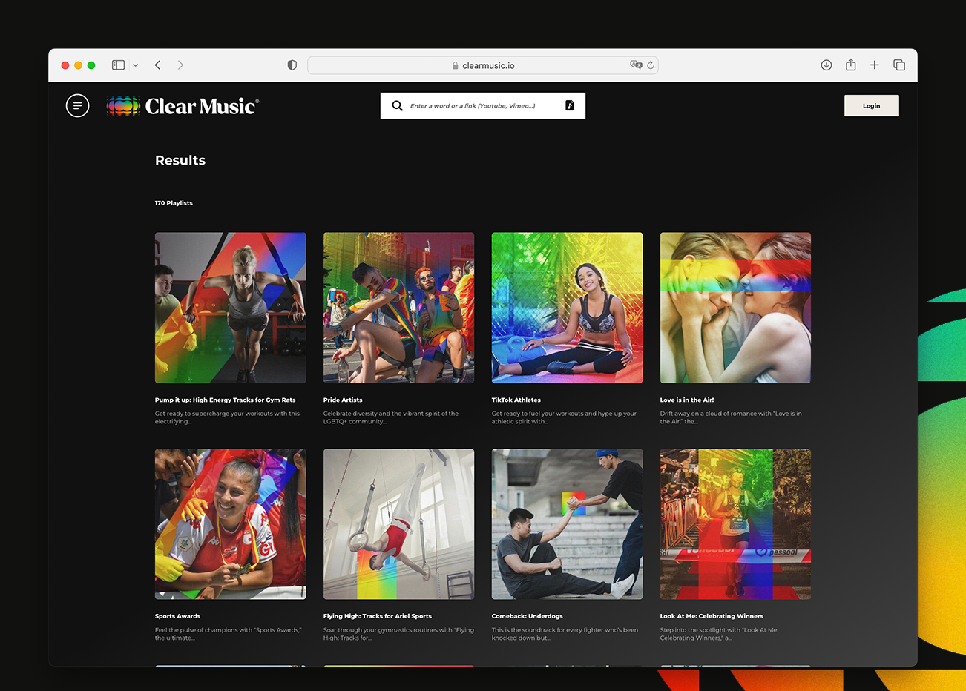Go back with the browser back arrow
This screenshot has width=966, height=691.
(157, 65)
